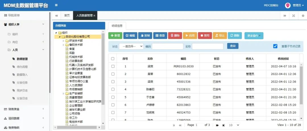This screenshot has width=307, height=131.
Task: Click the red 删除 button
Action: tap(175, 36)
